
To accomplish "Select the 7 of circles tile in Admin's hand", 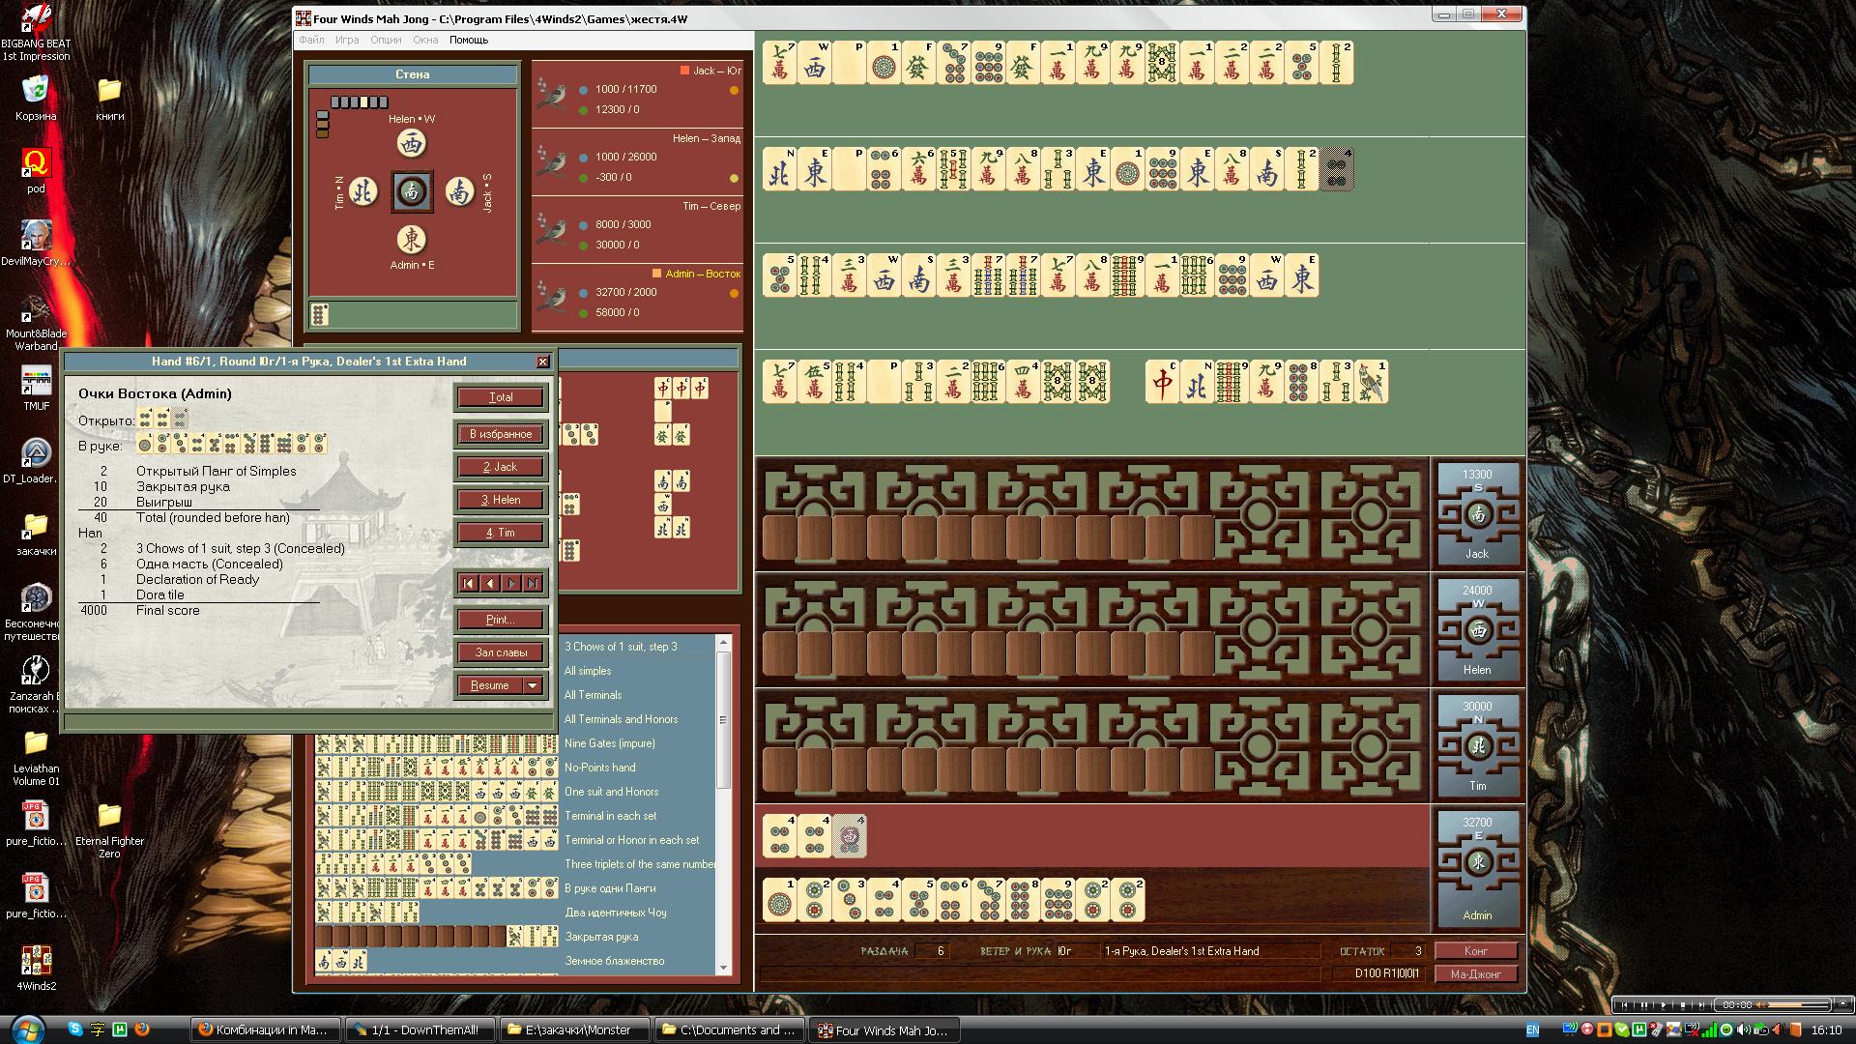I will click(x=989, y=899).
